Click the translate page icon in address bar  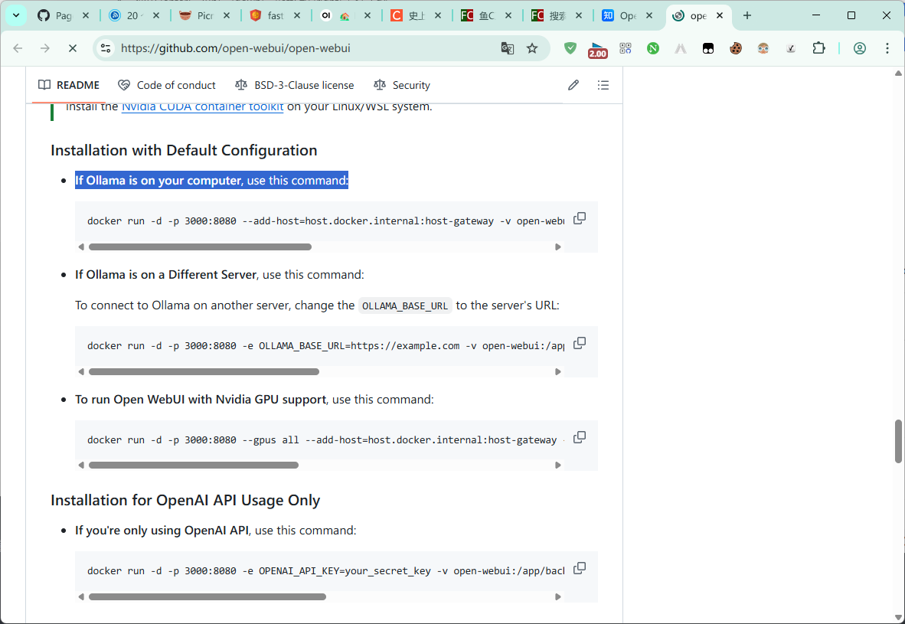click(x=508, y=48)
